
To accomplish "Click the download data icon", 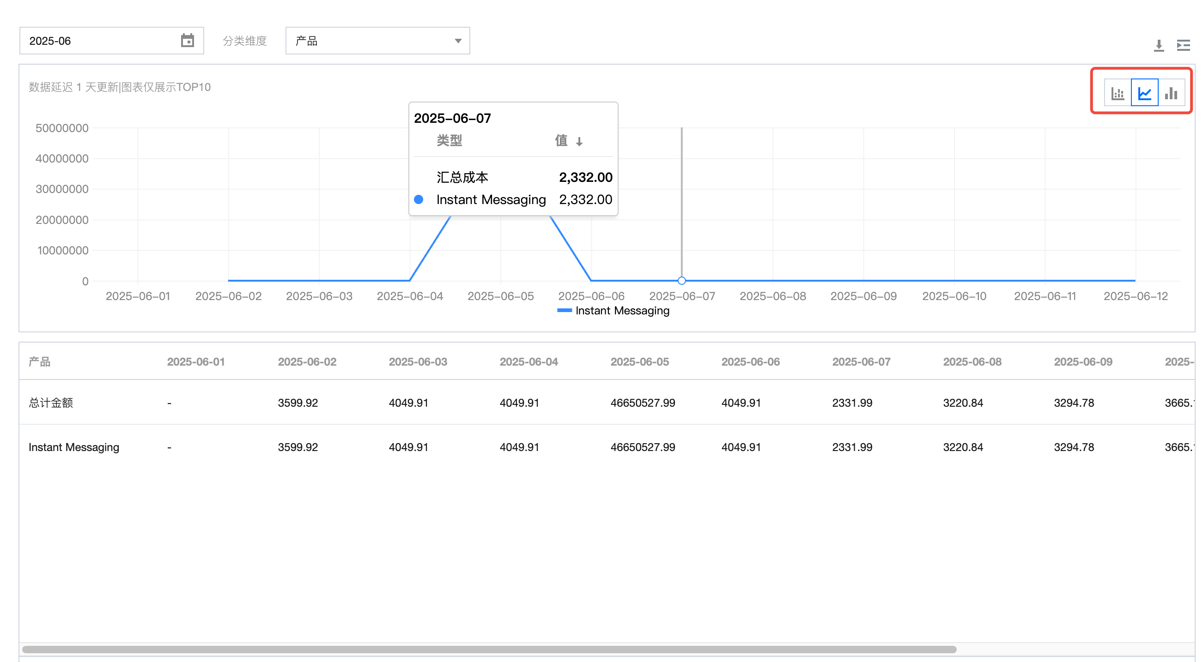I will coord(1159,45).
